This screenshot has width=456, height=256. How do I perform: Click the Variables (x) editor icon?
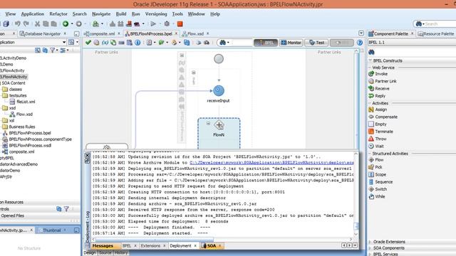(105, 43)
